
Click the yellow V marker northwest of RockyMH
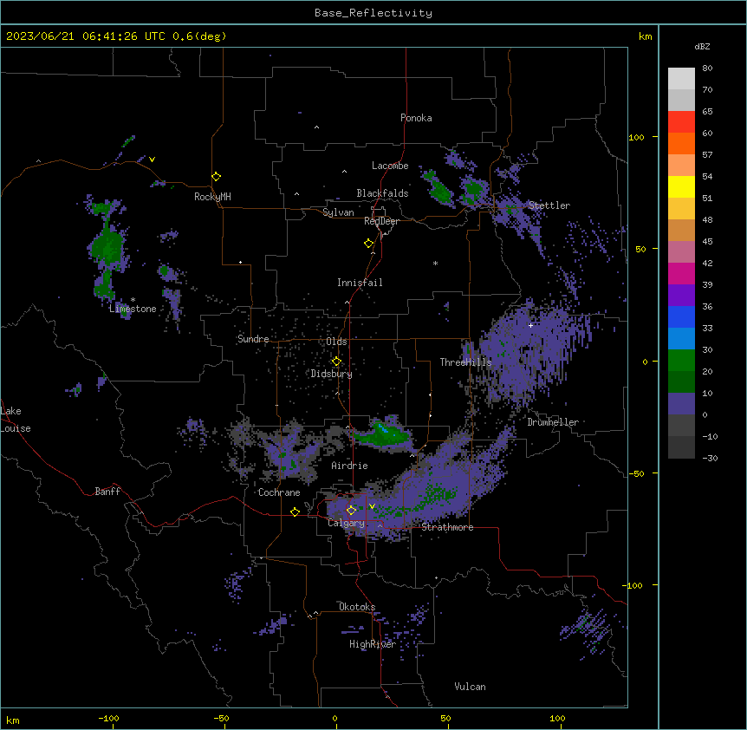point(152,160)
